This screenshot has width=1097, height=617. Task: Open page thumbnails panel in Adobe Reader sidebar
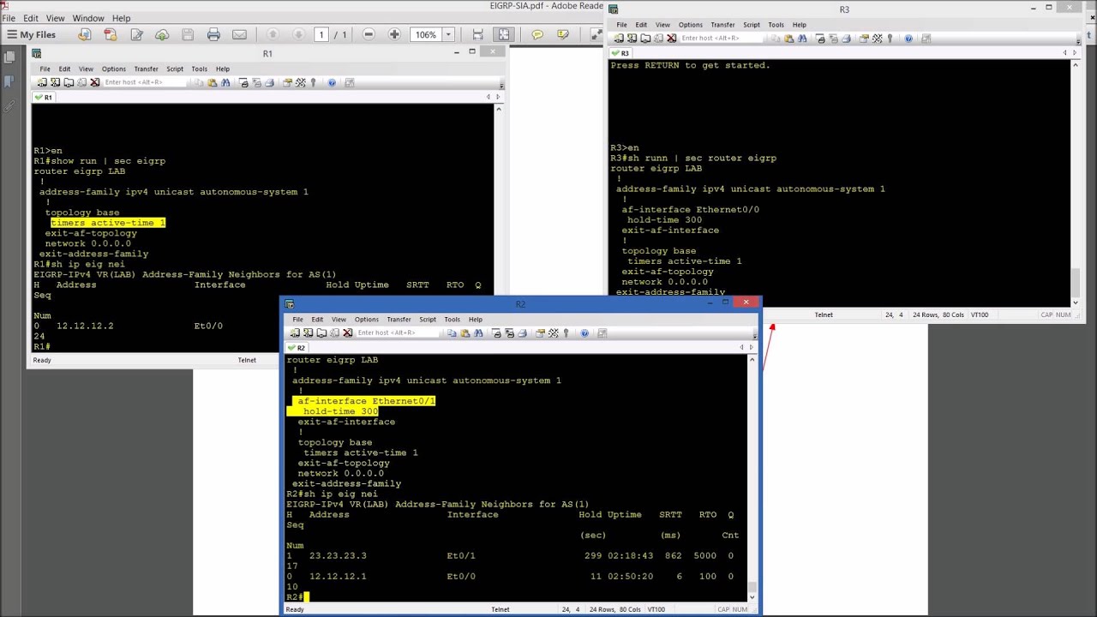9,57
